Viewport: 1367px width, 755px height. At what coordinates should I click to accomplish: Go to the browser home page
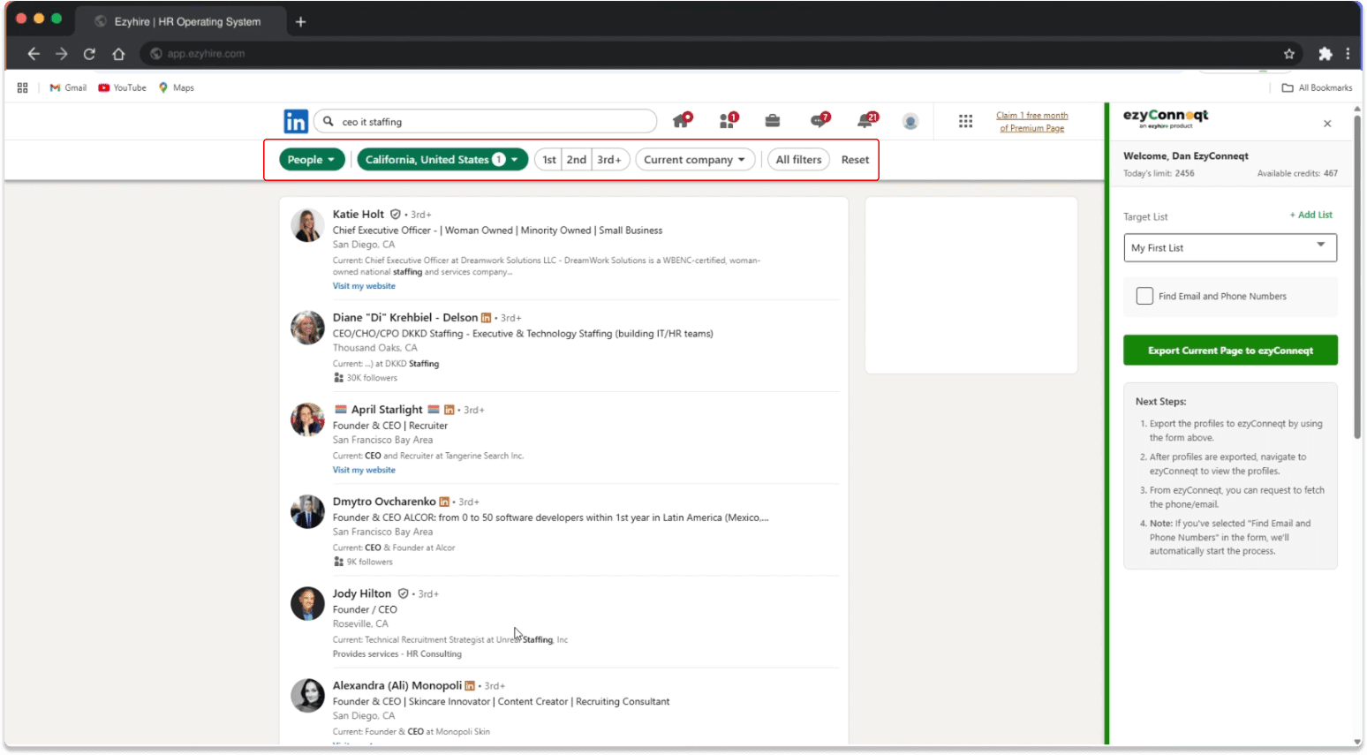click(x=118, y=54)
